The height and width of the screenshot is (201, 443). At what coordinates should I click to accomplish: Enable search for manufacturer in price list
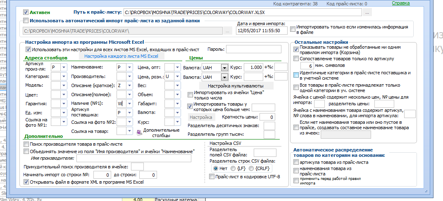(26, 144)
